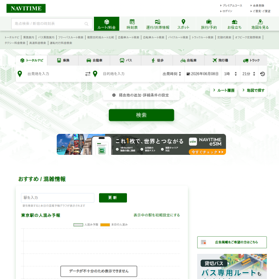Open 運転代行料金検索 submenu link

point(61,43)
